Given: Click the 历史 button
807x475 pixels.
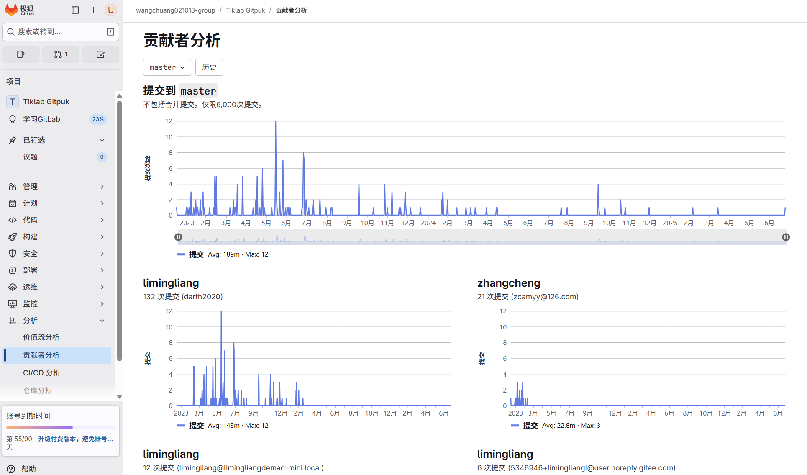Looking at the screenshot, I should [x=209, y=67].
